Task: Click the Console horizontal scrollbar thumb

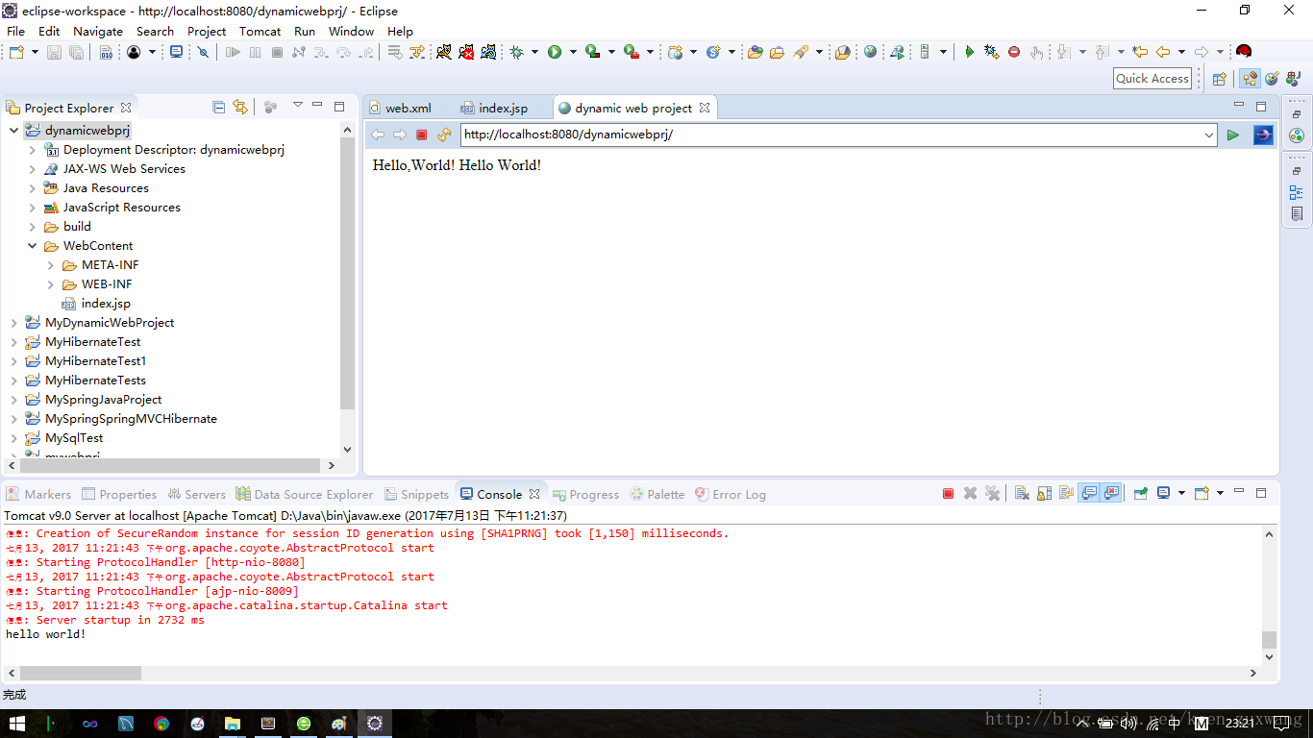Action: pos(81,674)
